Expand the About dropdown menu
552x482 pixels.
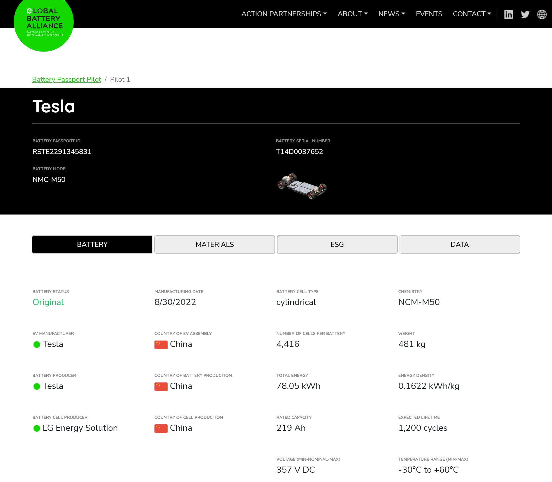click(x=353, y=14)
